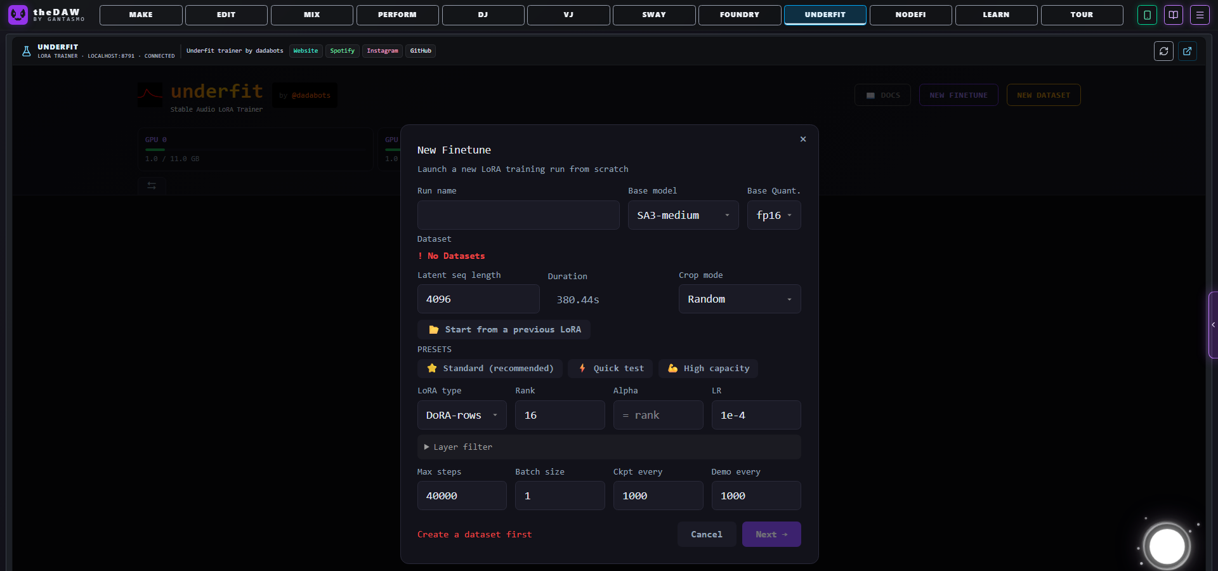Open the LoRA type DoRA-rows dropdown
This screenshot has width=1218, height=571.
pyautogui.click(x=462, y=415)
